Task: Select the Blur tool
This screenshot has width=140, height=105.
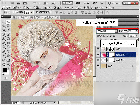Action: (4, 47)
